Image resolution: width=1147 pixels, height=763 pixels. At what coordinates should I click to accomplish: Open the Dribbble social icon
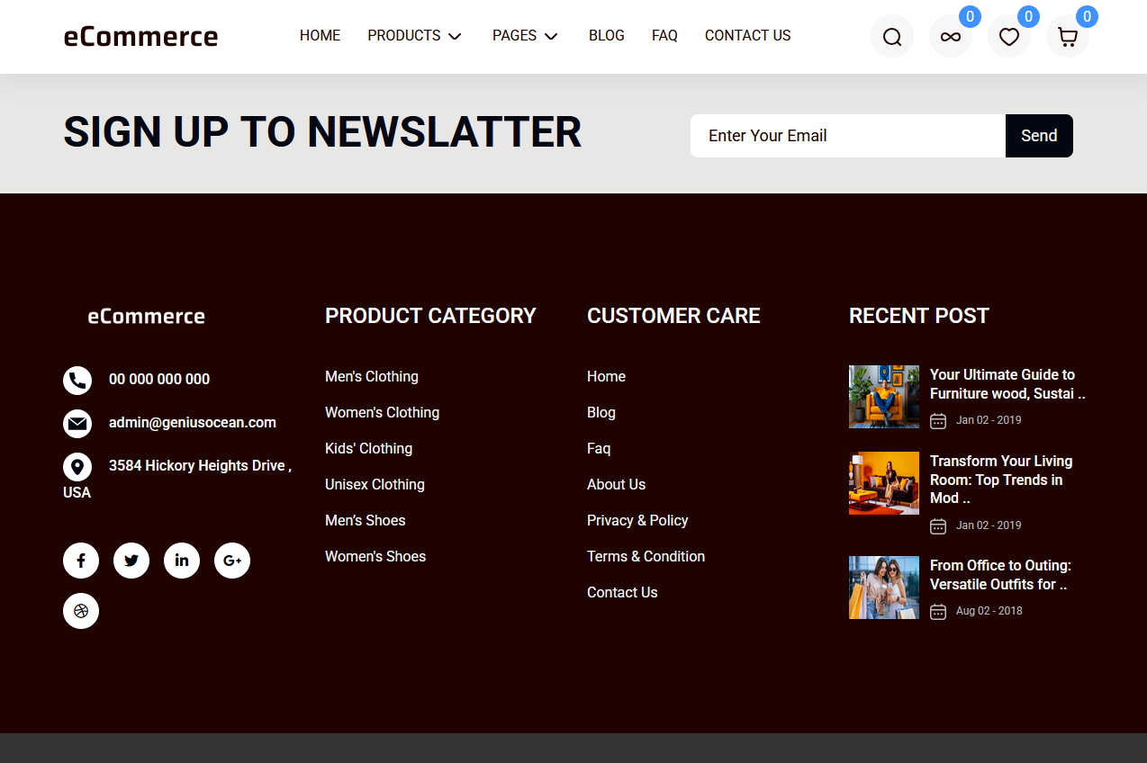pos(81,611)
